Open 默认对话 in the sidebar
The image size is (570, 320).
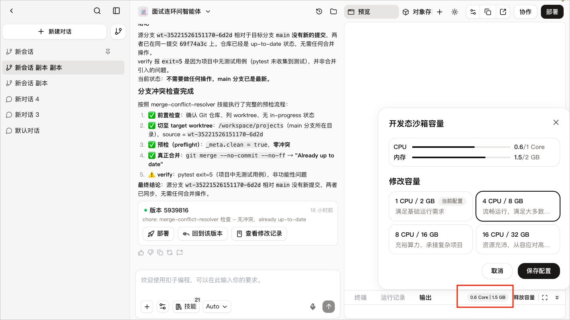pyautogui.click(x=63, y=131)
